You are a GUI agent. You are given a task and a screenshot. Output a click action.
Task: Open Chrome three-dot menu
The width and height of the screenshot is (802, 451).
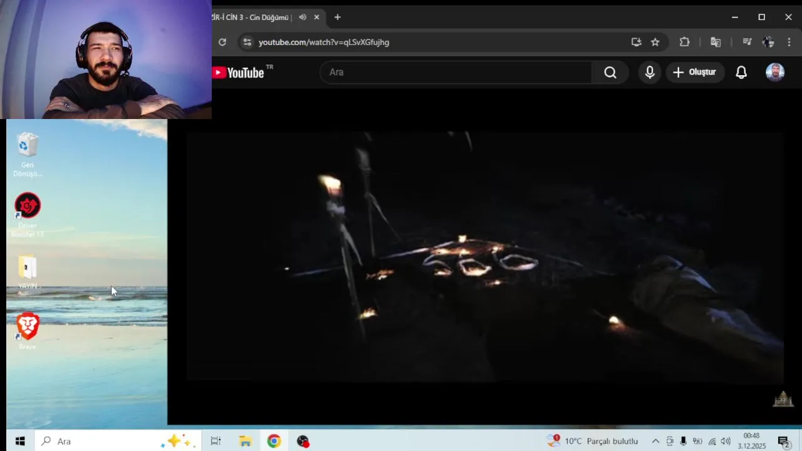[789, 42]
